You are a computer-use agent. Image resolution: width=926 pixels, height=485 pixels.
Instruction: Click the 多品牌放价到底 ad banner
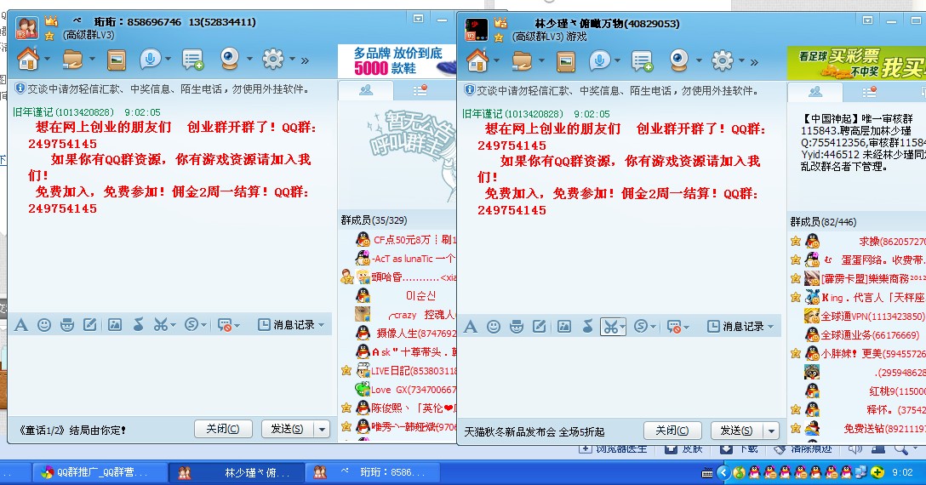[397, 61]
